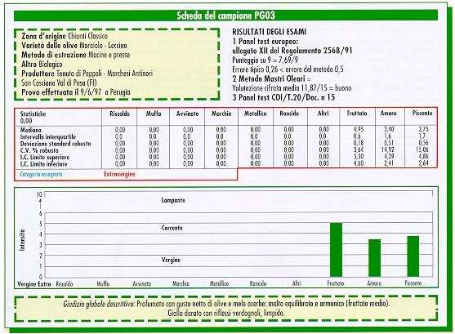455x334 pixels.
Task: Click the 'Piccante' table column header
Action: point(422,114)
